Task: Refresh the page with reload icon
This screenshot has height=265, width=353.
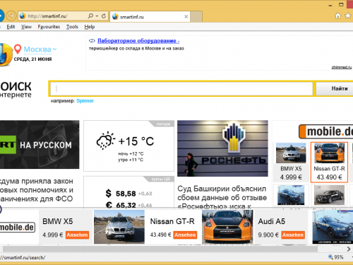Action: click(104, 16)
